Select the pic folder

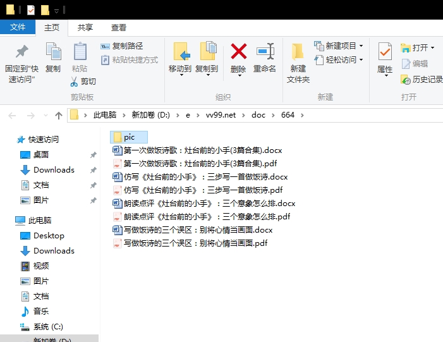(129, 137)
